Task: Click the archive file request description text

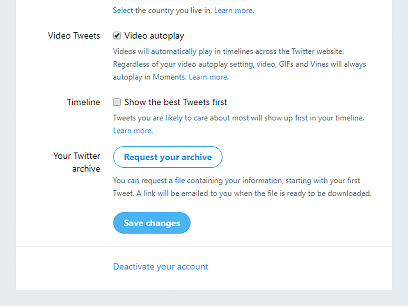Action: (242, 187)
